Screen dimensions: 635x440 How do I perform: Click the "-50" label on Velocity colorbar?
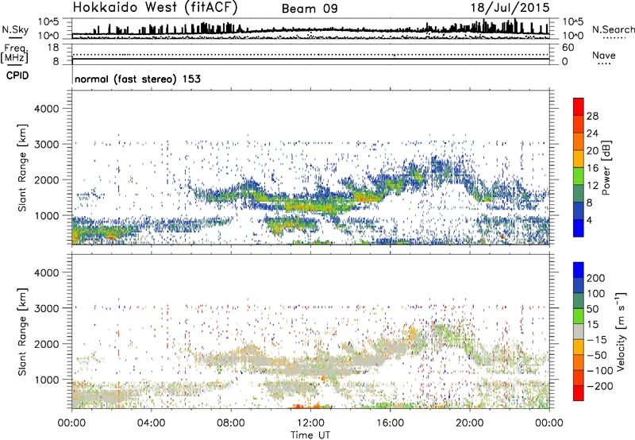[597, 355]
